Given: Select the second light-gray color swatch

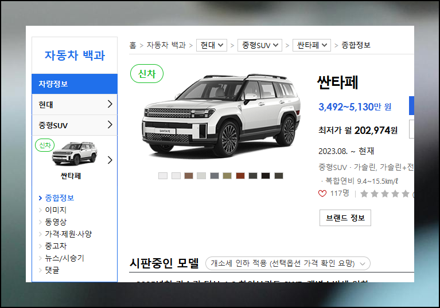Looking at the screenshot, I should (x=176, y=176).
